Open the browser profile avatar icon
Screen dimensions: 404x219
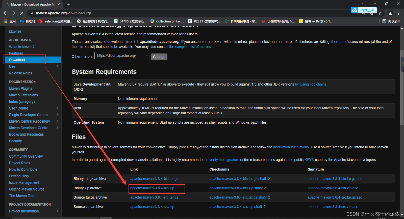coord(390,13)
